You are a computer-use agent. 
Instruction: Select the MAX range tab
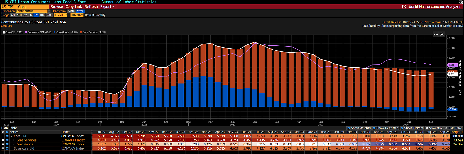(x=49, y=15)
